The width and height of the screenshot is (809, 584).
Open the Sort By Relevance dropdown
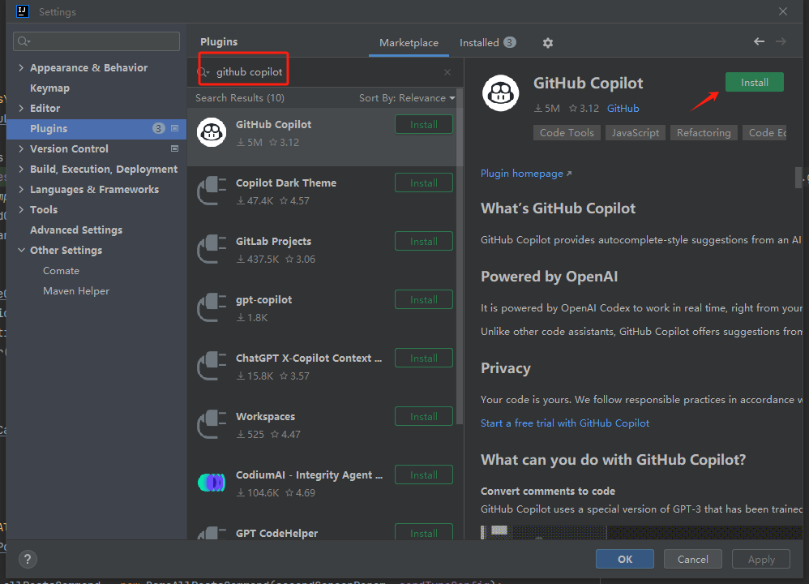[407, 98]
